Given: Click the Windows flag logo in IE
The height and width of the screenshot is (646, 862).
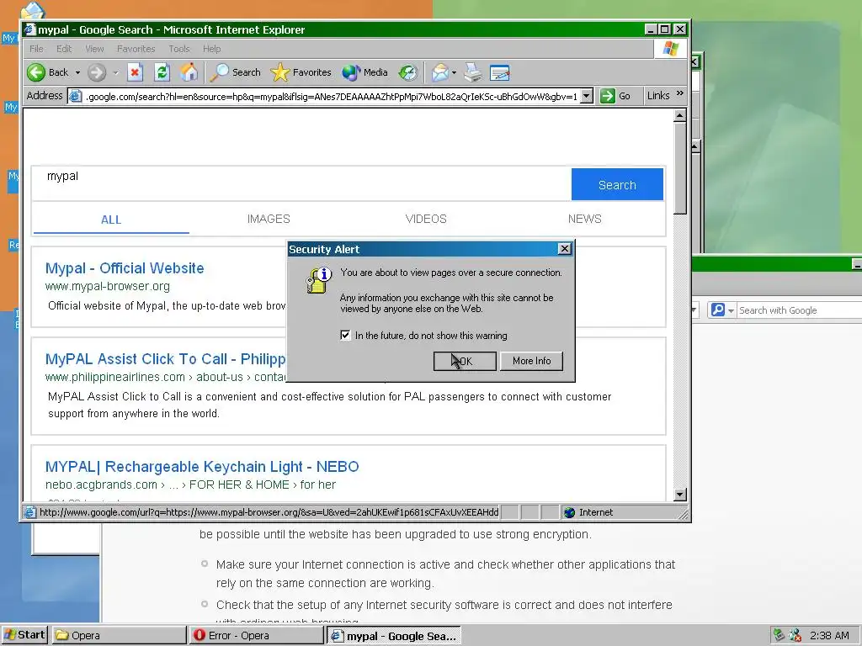Looking at the screenshot, I should pos(670,48).
